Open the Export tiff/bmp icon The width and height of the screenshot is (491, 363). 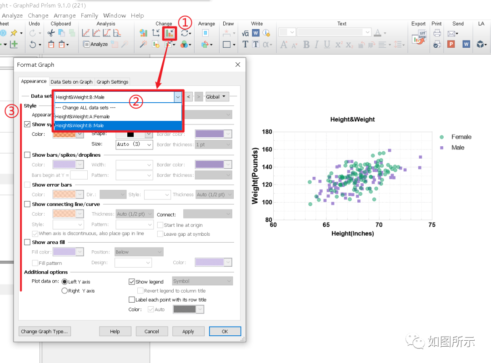coord(419,39)
